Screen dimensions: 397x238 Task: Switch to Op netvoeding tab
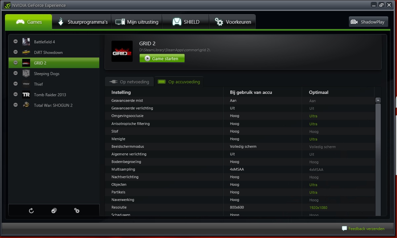(x=129, y=82)
